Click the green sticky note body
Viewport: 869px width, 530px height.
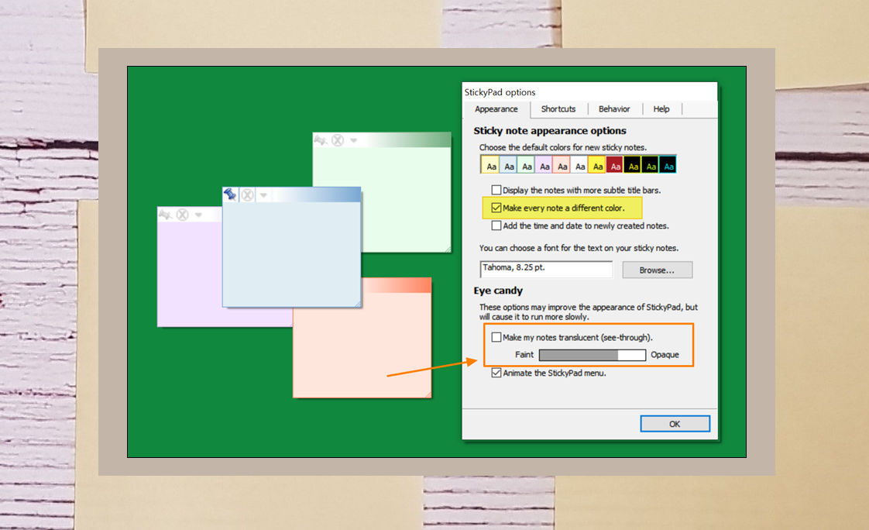click(406, 200)
